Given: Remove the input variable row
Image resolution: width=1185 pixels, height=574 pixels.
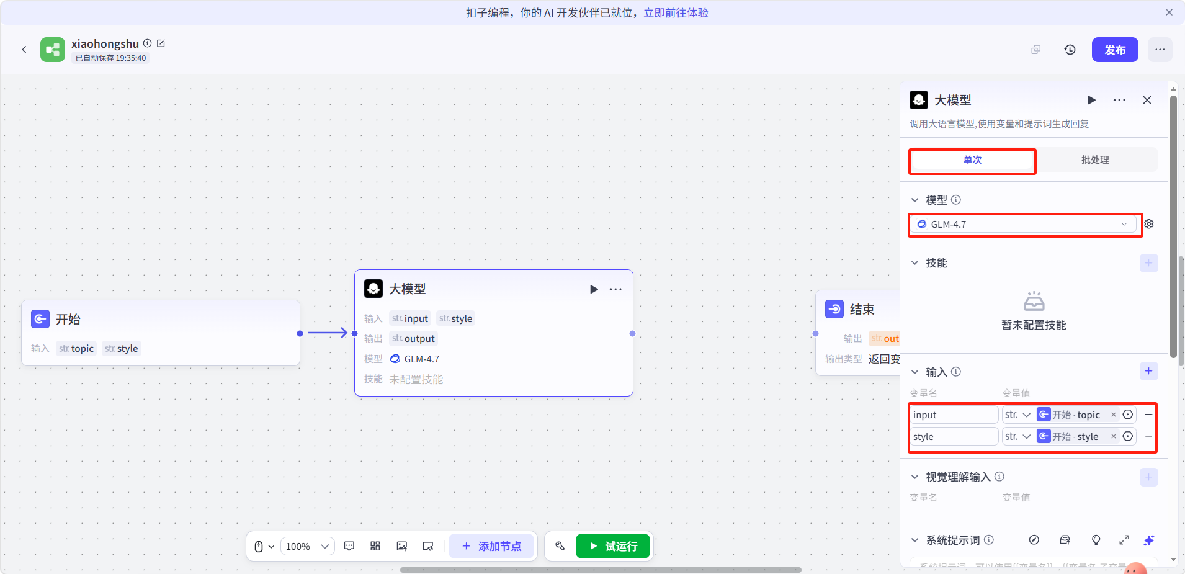Looking at the screenshot, I should pyautogui.click(x=1148, y=415).
